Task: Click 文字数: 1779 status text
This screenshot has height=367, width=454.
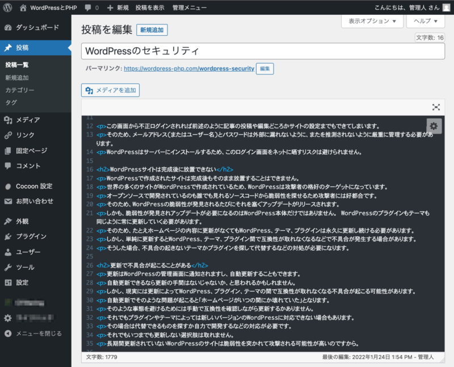Action: click(102, 357)
